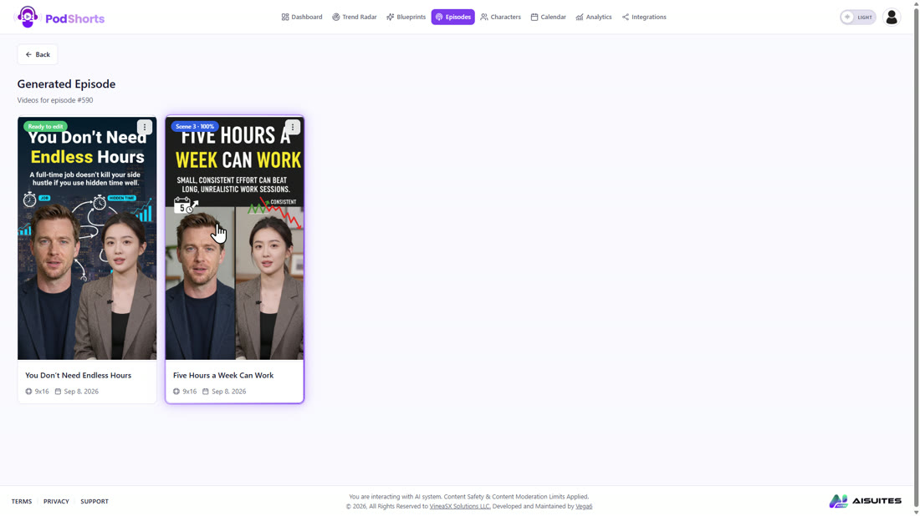This screenshot has height=516, width=920.
Task: Open options menu on Five Hours card
Action: (x=292, y=127)
